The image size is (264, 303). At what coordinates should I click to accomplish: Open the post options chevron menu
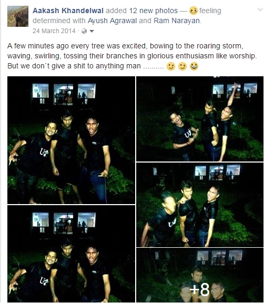[260, 9]
